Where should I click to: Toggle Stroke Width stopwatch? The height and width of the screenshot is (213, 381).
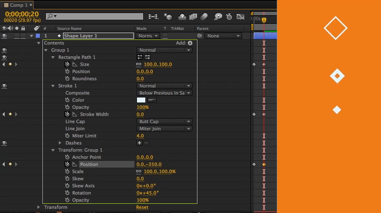pyautogui.click(x=67, y=114)
